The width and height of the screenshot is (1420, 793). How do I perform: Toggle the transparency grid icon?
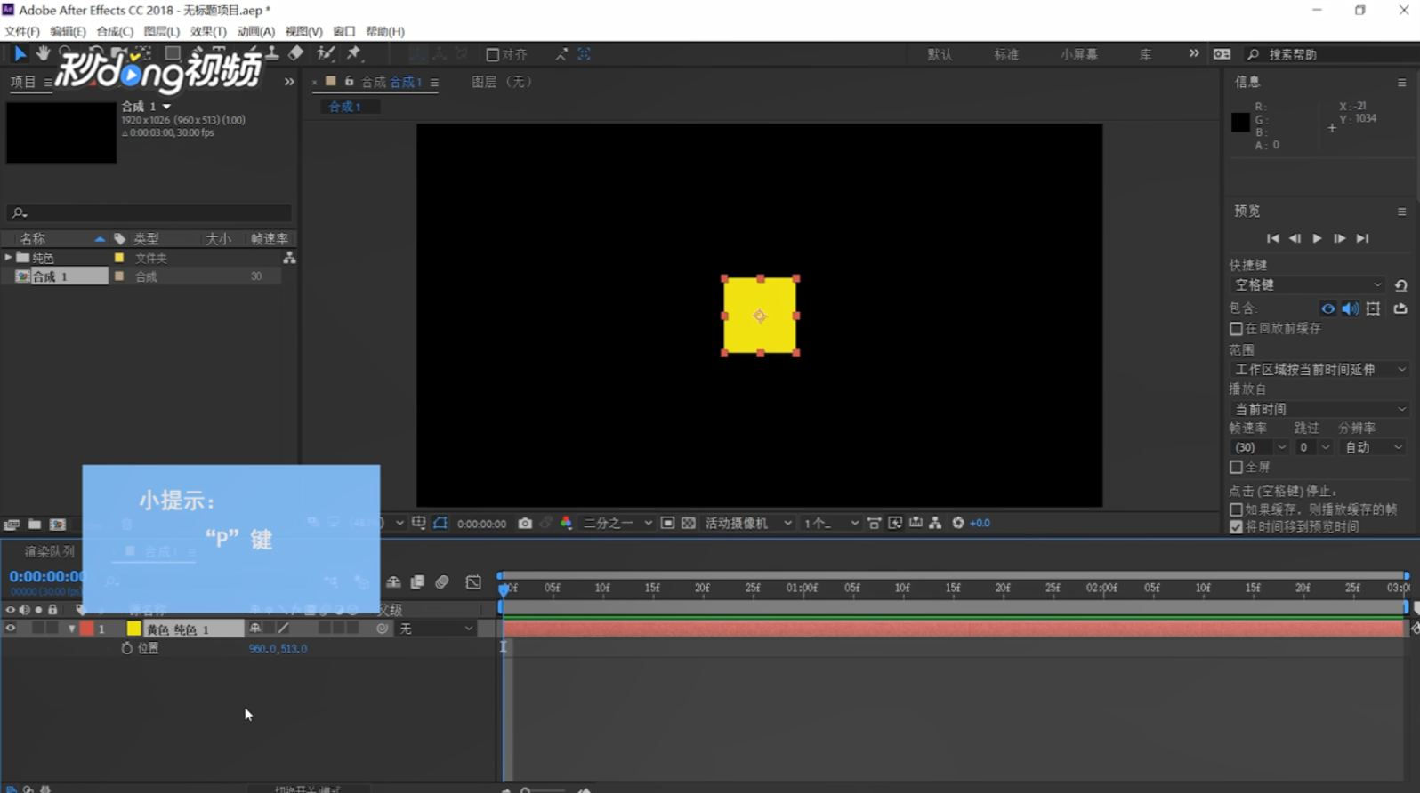[x=689, y=523]
